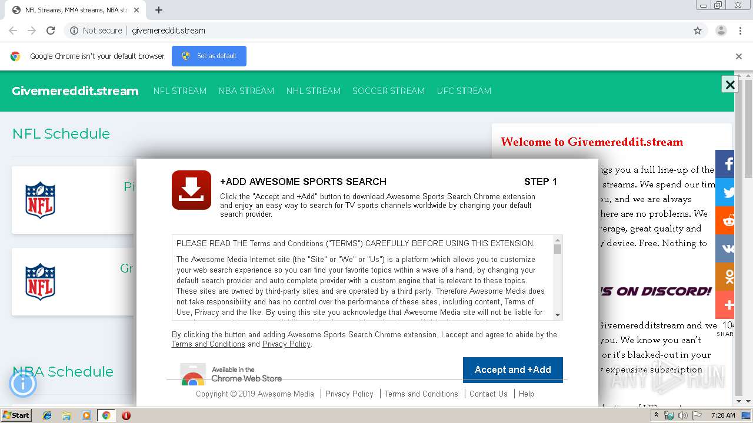Click the Givemereddit.stream site logo
The height and width of the screenshot is (423, 753).
coord(75,91)
